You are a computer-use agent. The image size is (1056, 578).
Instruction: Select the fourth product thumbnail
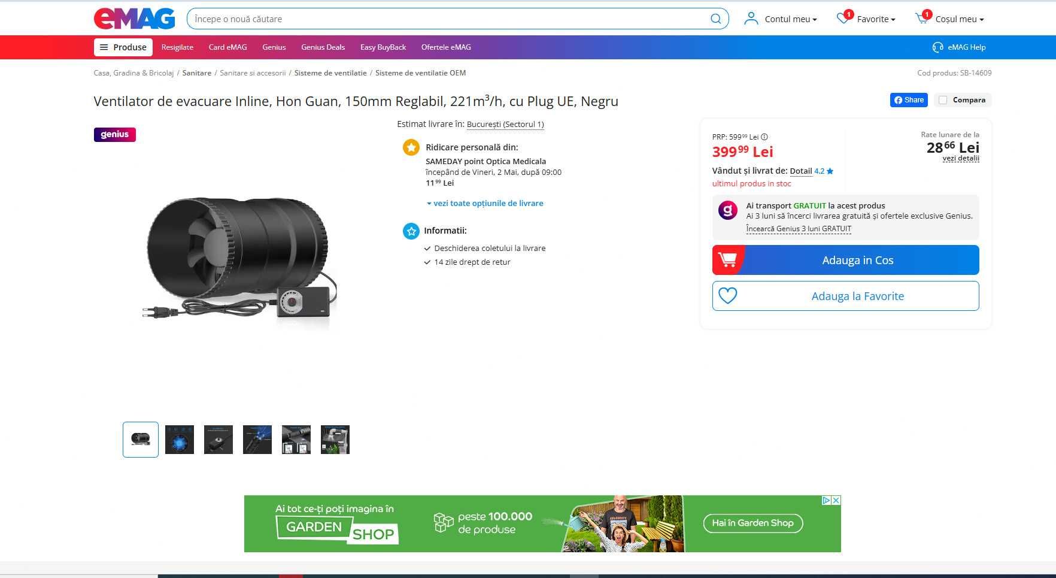tap(257, 440)
